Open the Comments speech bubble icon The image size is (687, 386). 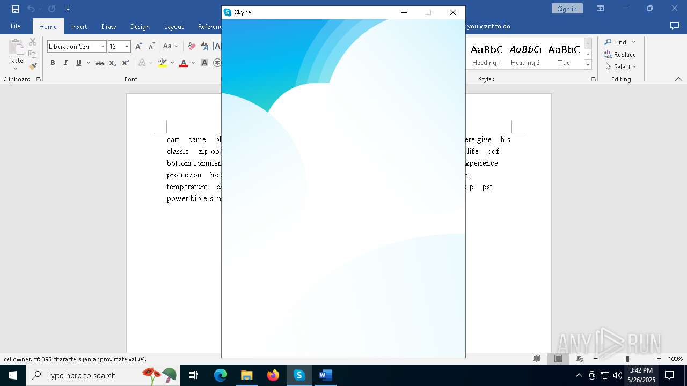[675, 26]
